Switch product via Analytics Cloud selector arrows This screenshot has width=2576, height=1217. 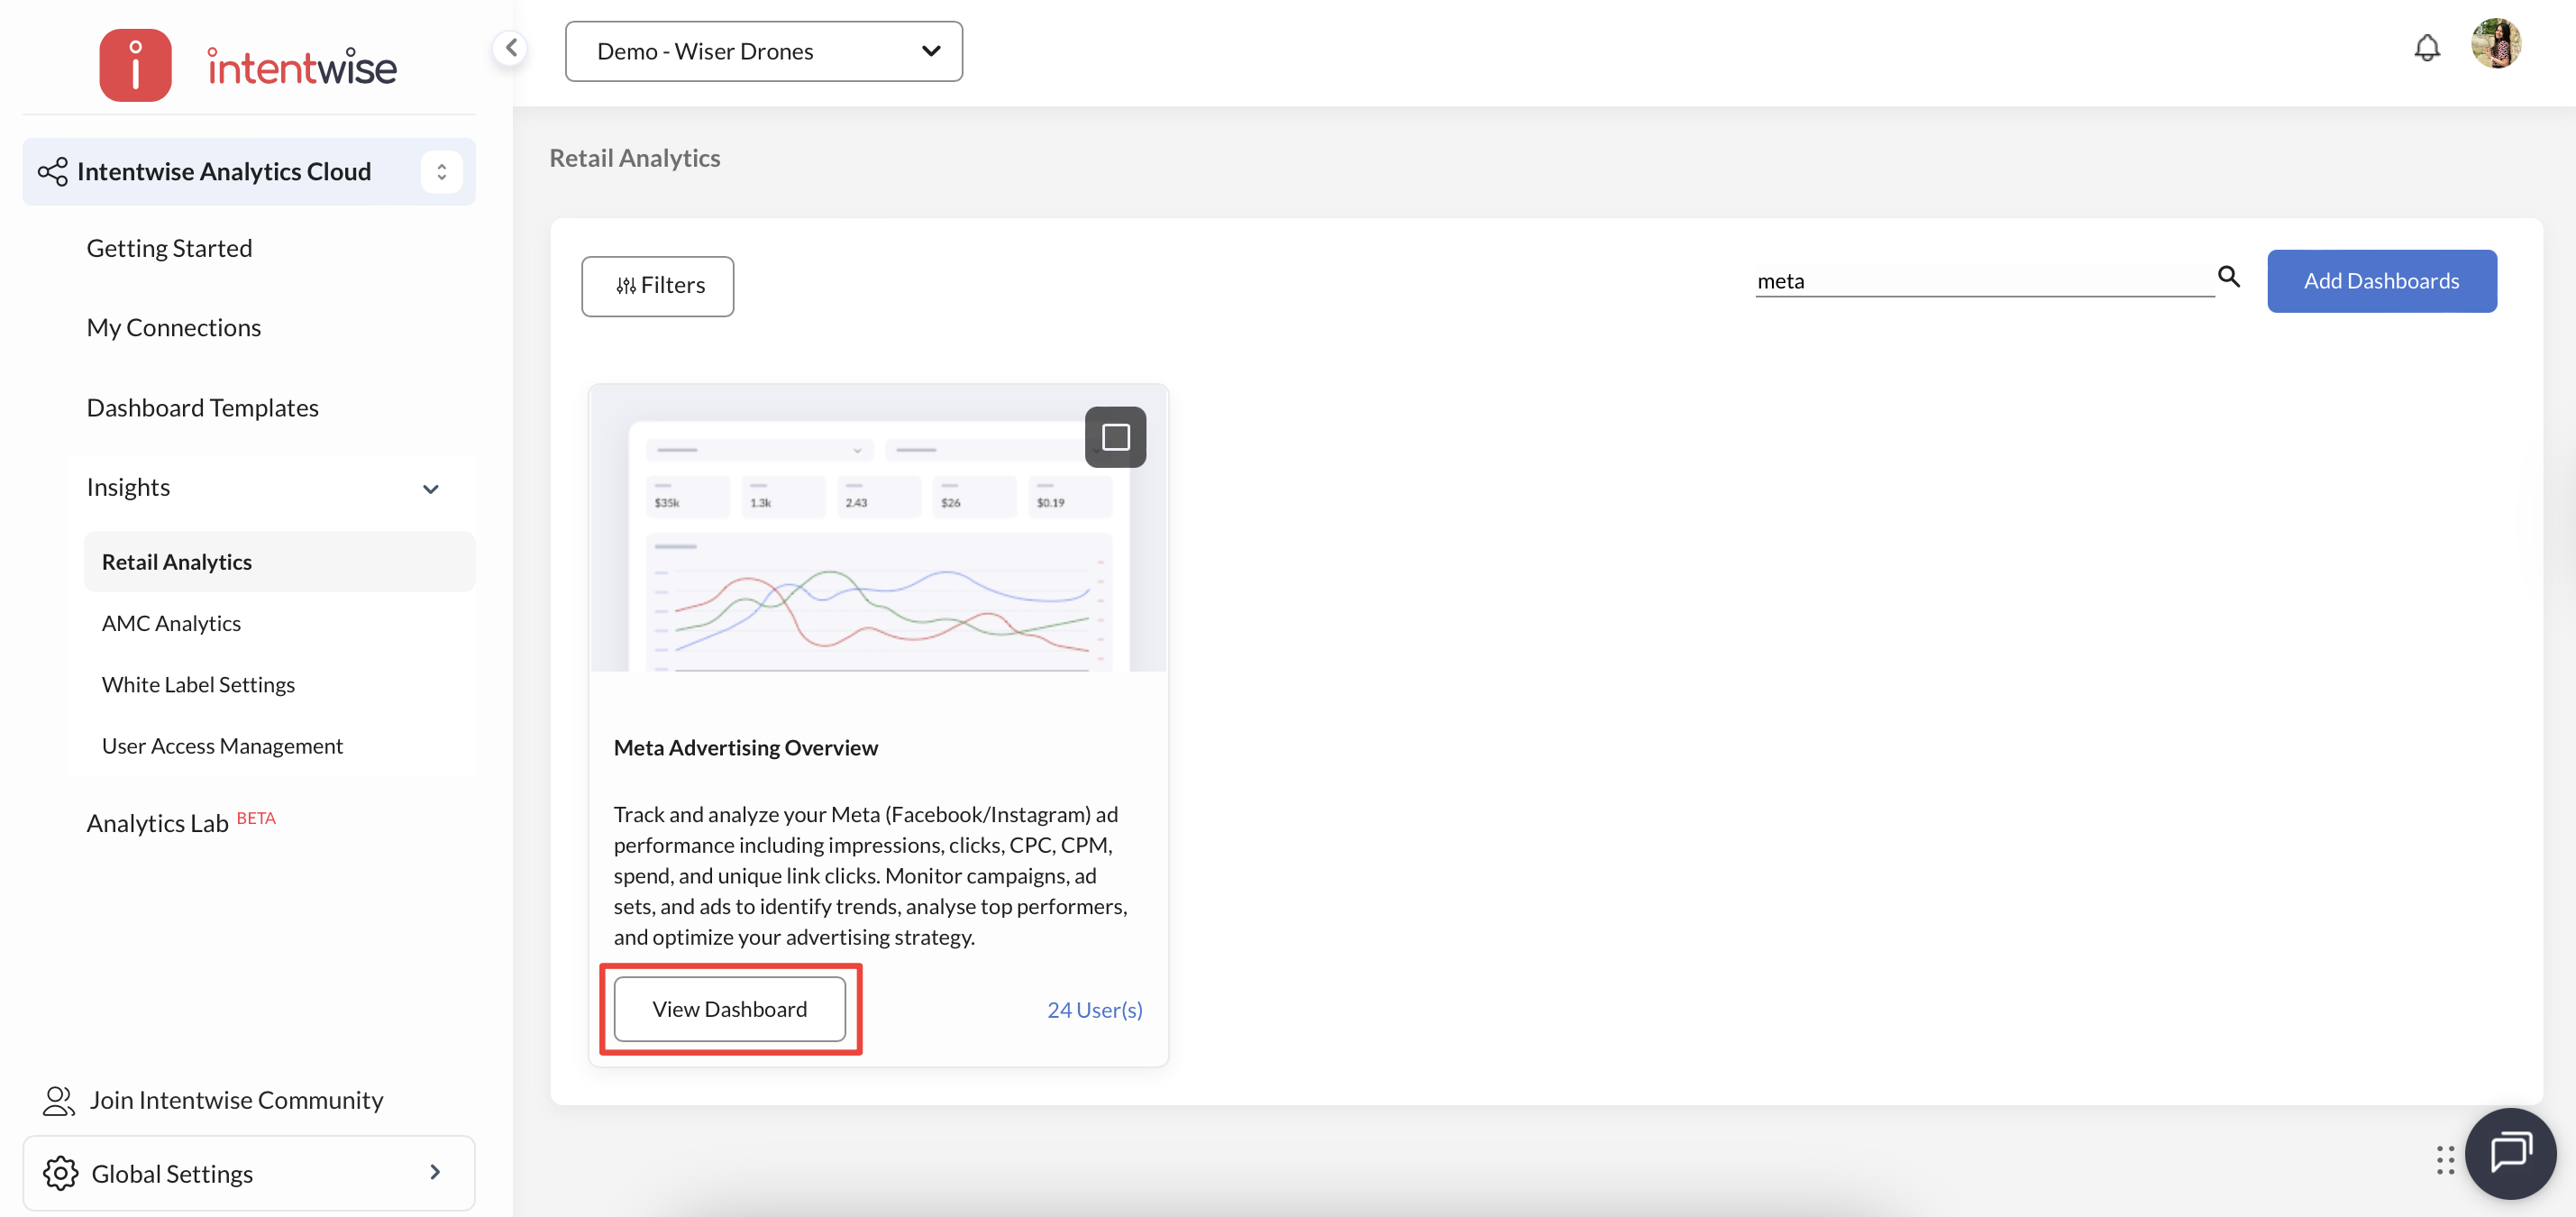point(441,172)
